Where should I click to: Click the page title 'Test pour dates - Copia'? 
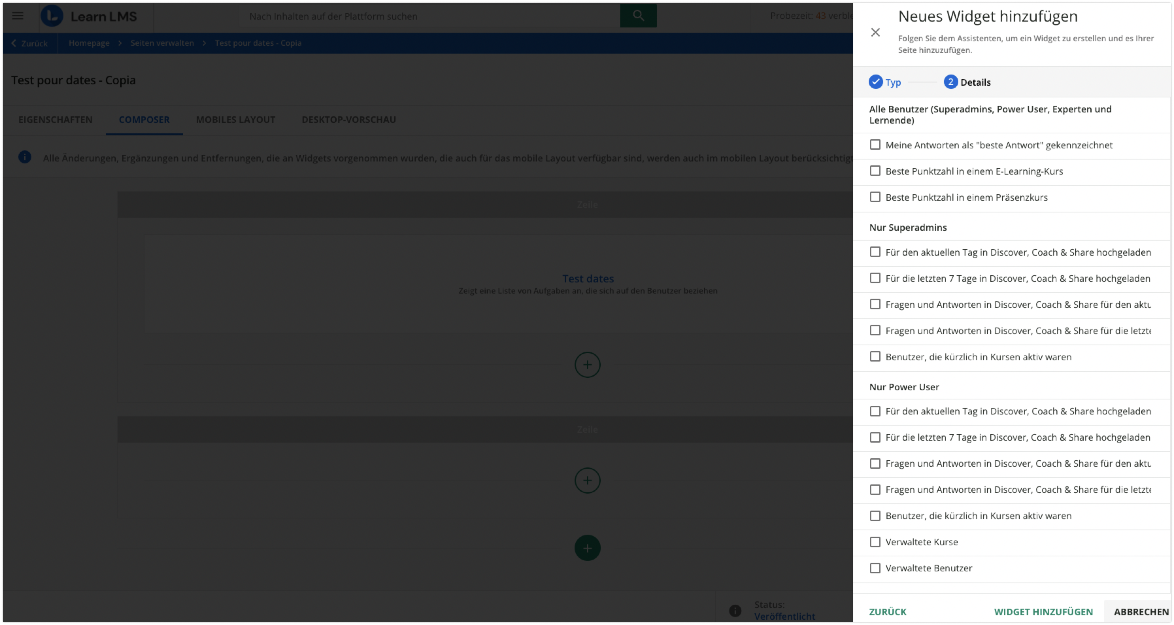click(73, 80)
